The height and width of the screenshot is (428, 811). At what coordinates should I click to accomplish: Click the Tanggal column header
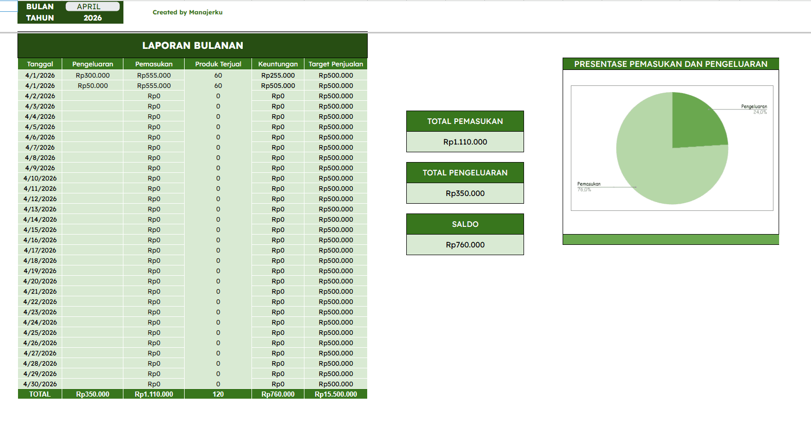tap(40, 64)
